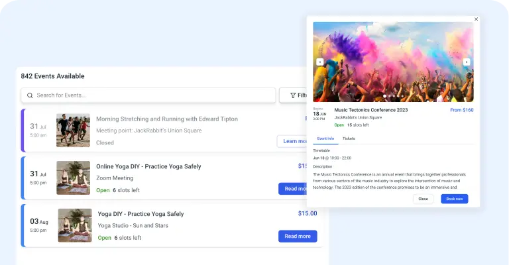Show previous image in carousel
This screenshot has width=509, height=265.
319,62
